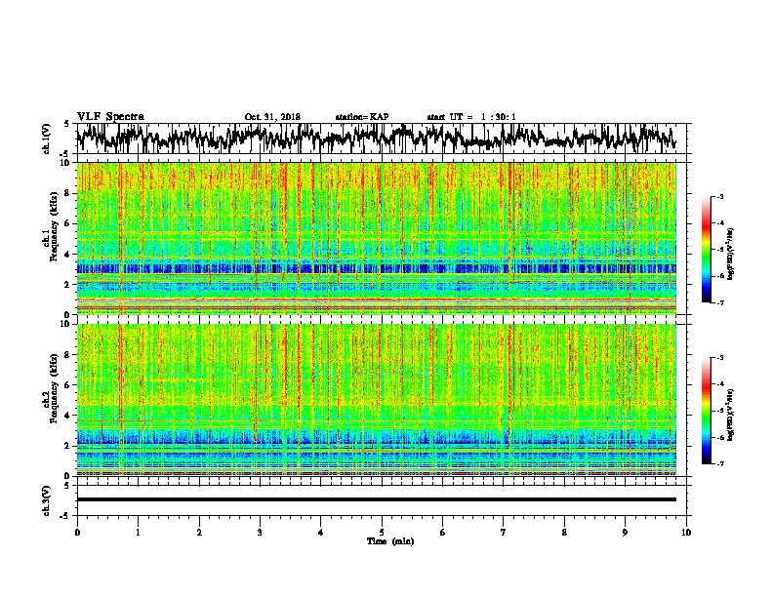Click the ch.2 spectrogram color scale bar

(x=706, y=411)
